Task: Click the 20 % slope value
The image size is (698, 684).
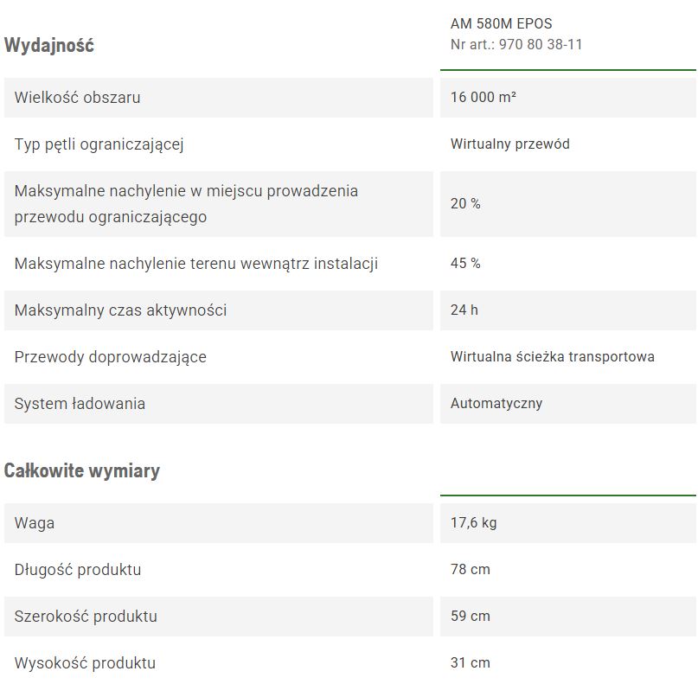Action: [x=465, y=204]
